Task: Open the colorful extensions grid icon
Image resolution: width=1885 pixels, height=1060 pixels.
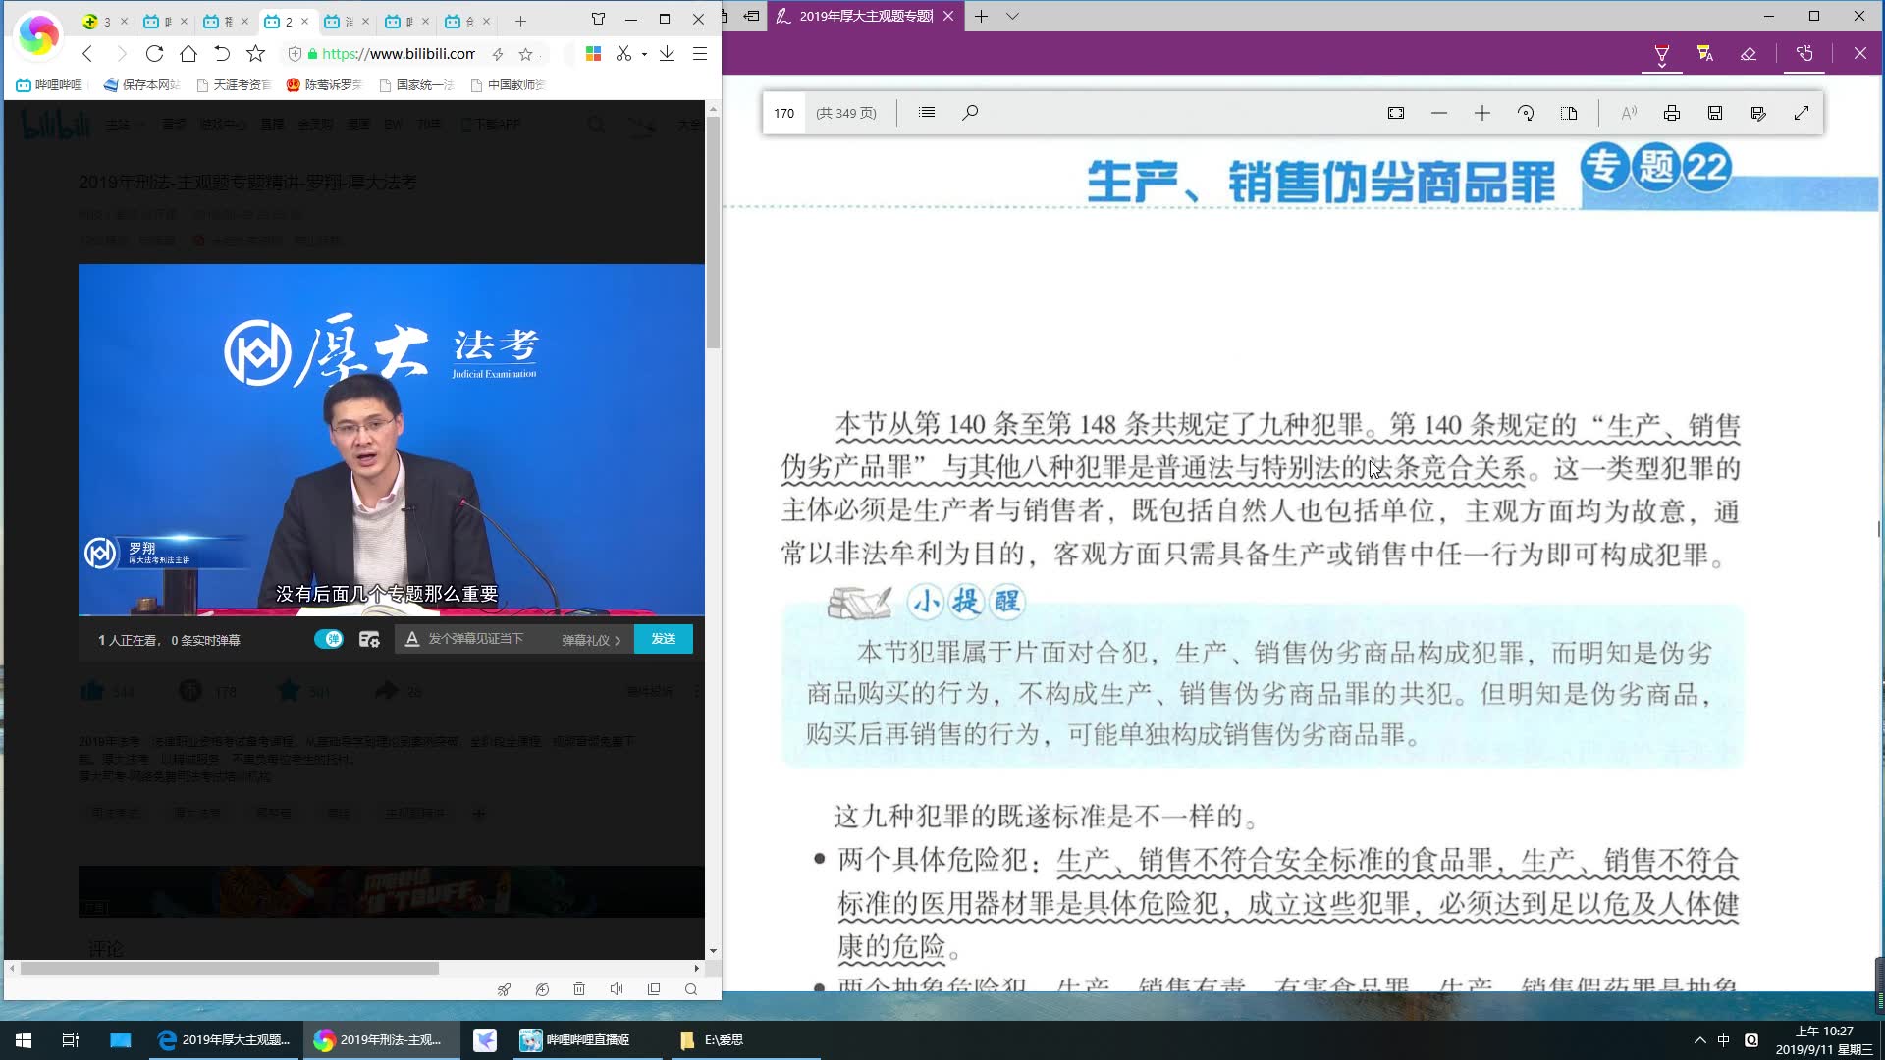Action: (x=593, y=54)
